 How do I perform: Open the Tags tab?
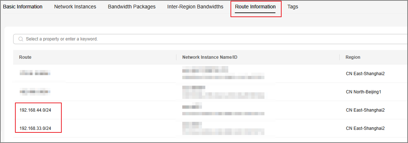point(293,7)
